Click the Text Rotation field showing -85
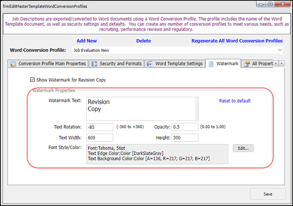 pyautogui.click(x=100, y=127)
